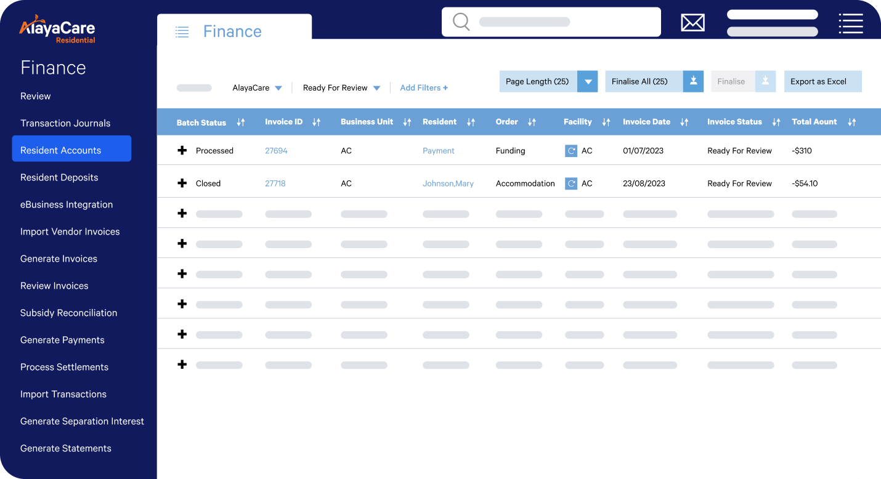The height and width of the screenshot is (479, 881).
Task: Sort by Total Amount column arrows
Action: (x=851, y=123)
